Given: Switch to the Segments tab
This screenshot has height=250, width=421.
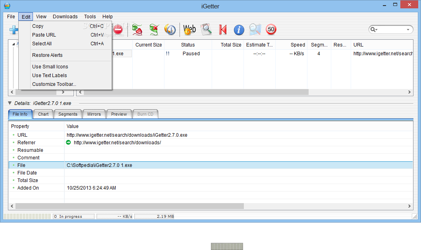Looking at the screenshot, I should click(68, 114).
